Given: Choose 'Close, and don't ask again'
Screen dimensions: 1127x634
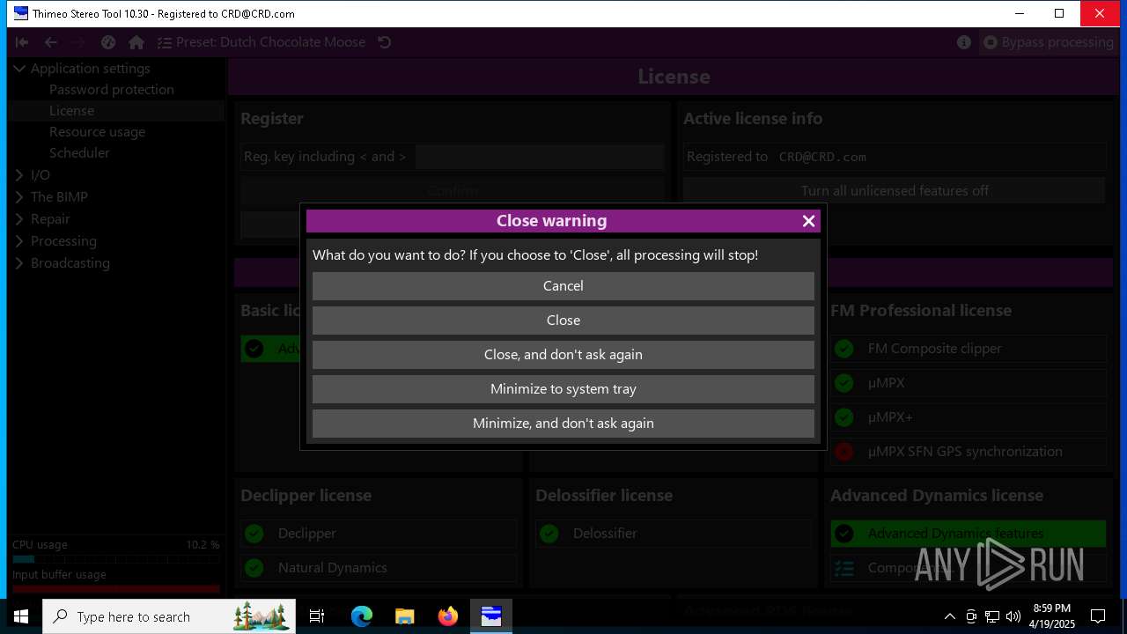Looking at the screenshot, I should pos(563,355).
